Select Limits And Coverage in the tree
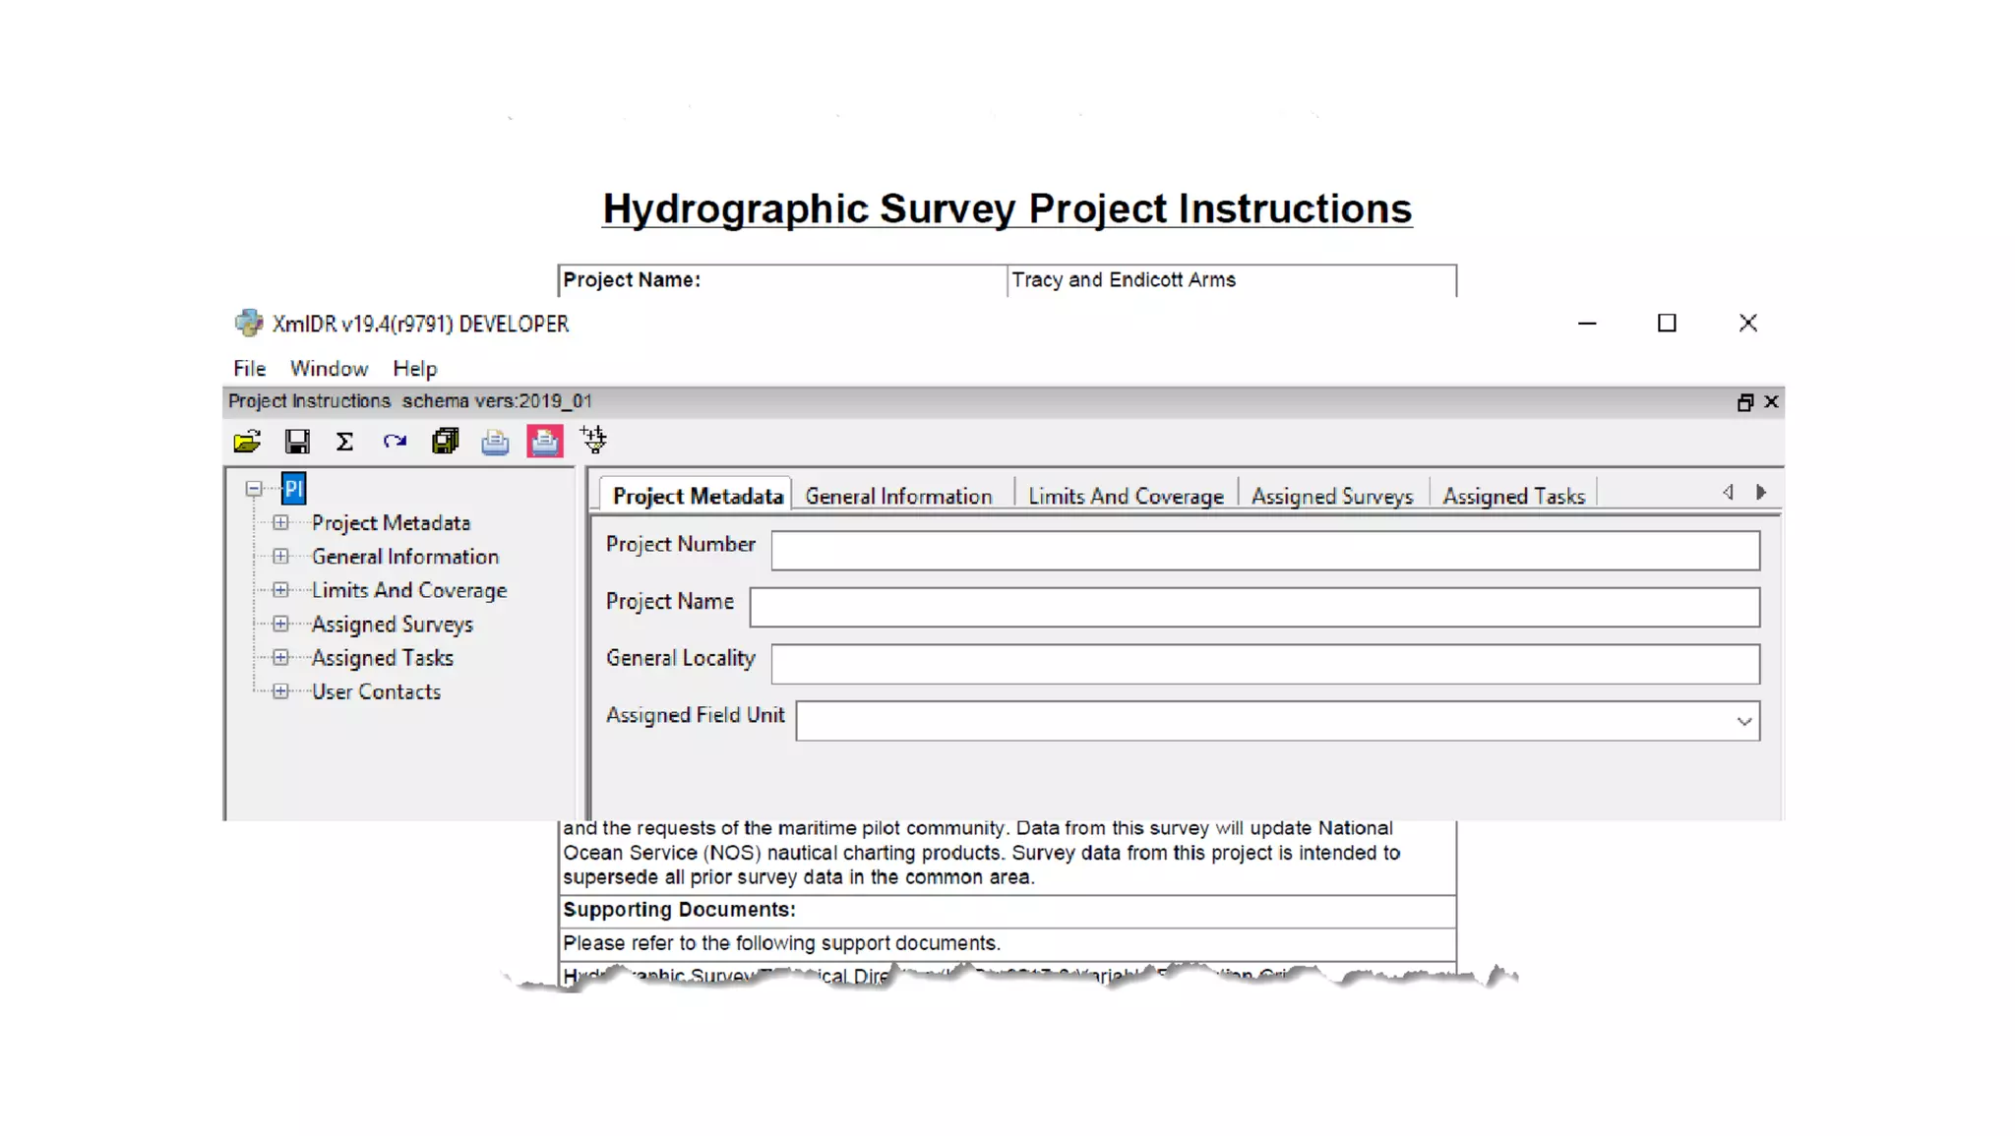Viewport: 2015px width, 1136px height. (409, 590)
